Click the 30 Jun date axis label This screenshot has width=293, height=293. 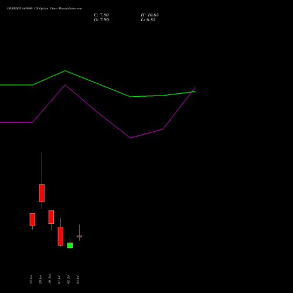pyautogui.click(x=50, y=278)
